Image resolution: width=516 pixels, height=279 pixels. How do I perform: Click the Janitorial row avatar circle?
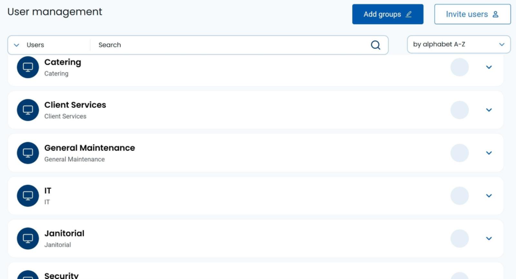point(460,238)
